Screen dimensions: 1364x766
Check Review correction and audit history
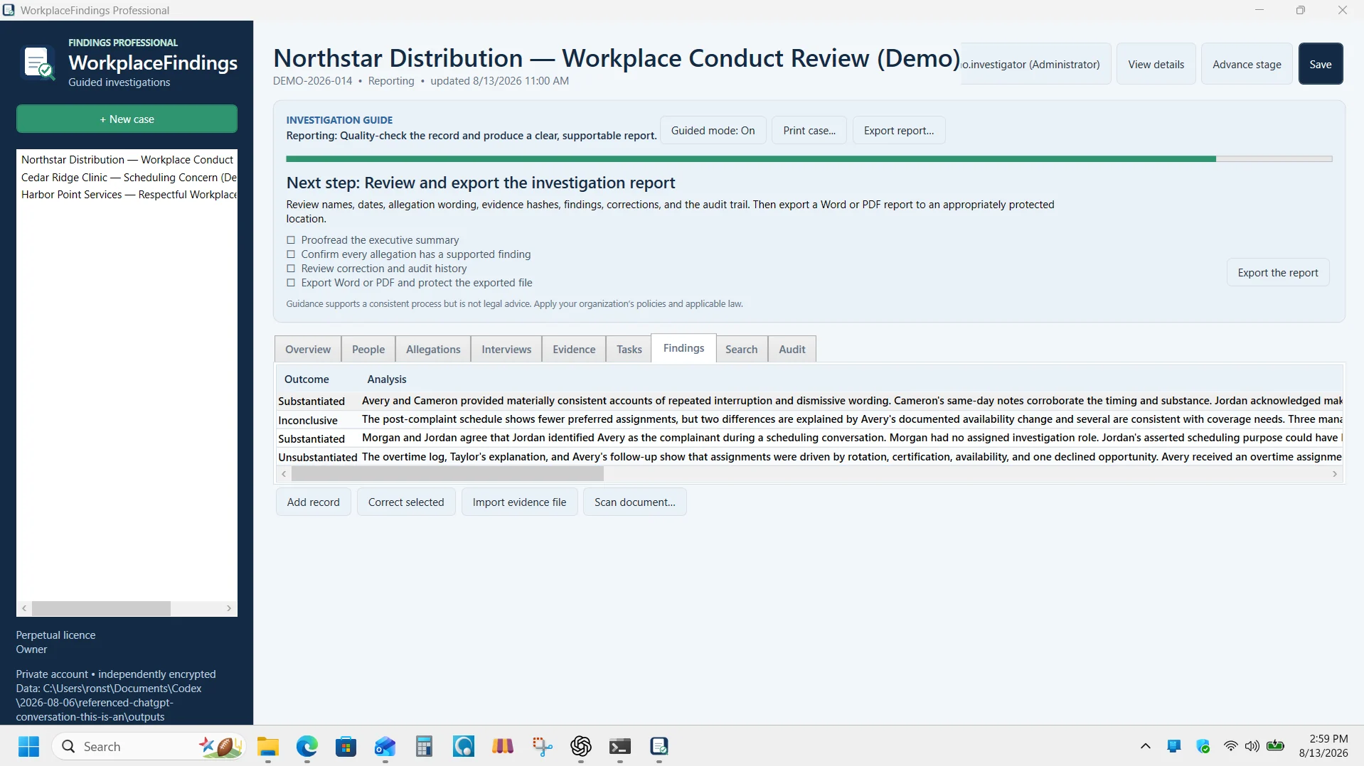coord(291,269)
